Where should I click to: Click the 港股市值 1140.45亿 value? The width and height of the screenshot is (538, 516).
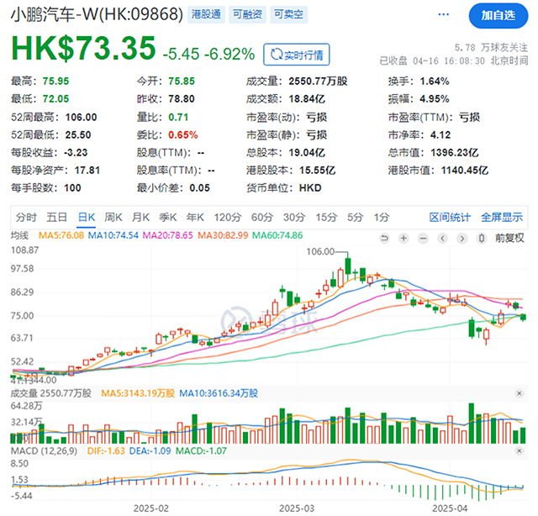point(465,170)
